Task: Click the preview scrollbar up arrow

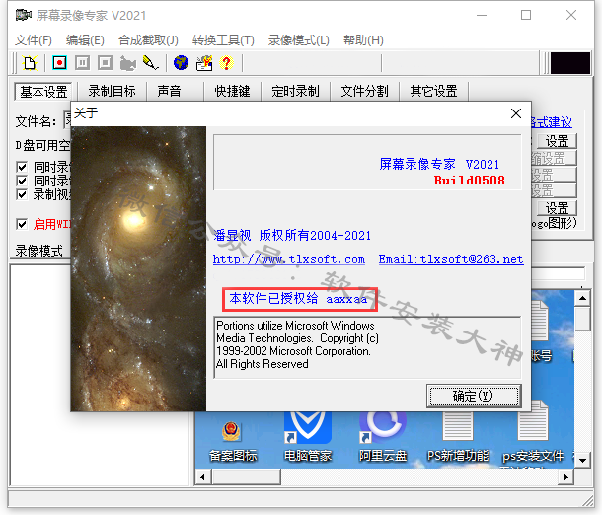Action: (x=582, y=298)
